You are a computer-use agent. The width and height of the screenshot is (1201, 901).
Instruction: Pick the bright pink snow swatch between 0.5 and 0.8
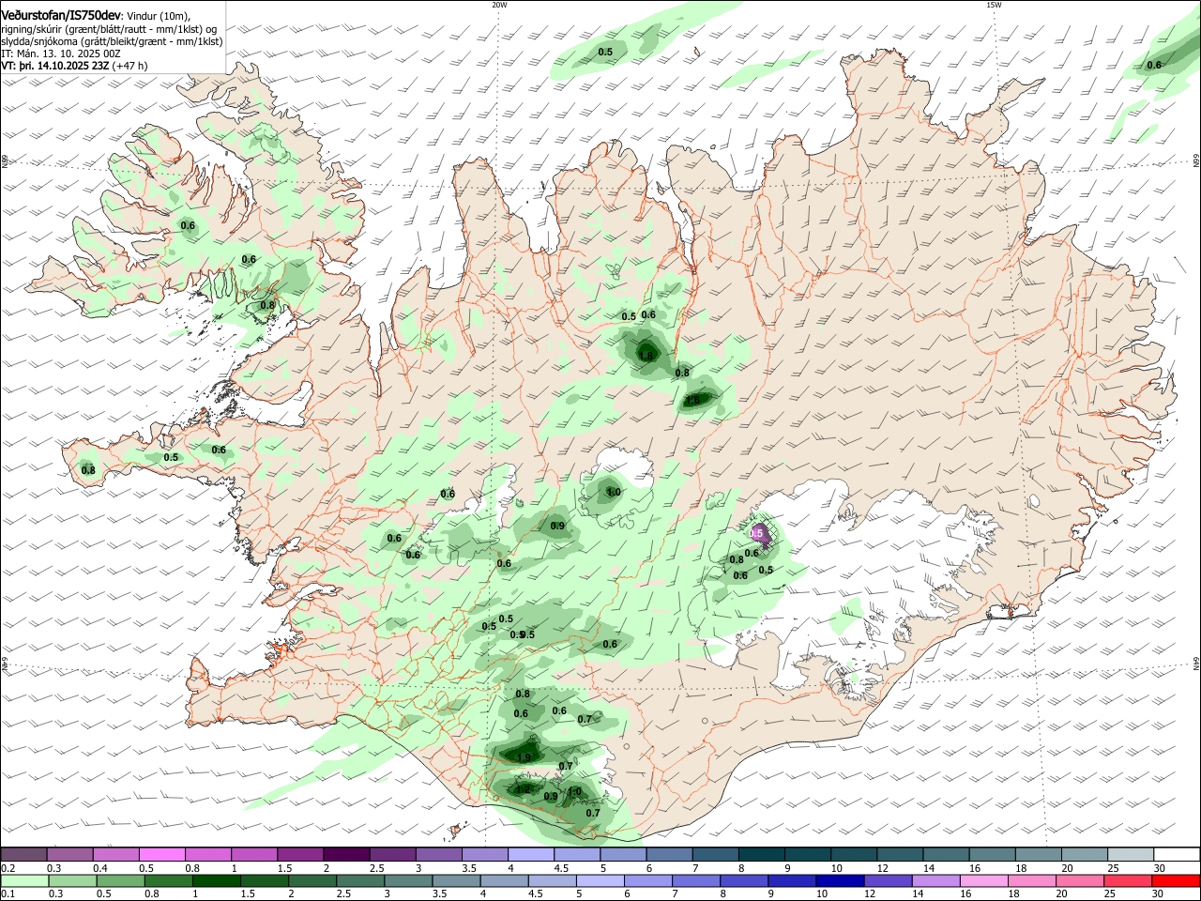click(161, 854)
